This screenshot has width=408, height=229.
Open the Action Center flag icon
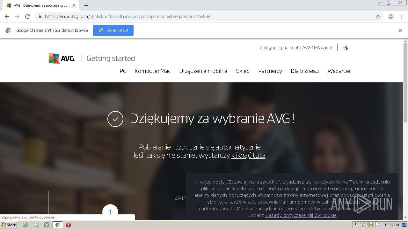pyautogui.click(x=378, y=225)
